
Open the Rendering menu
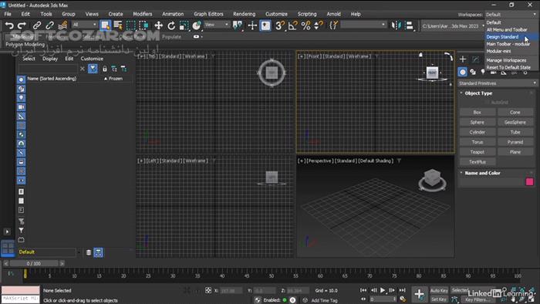[x=245, y=14]
